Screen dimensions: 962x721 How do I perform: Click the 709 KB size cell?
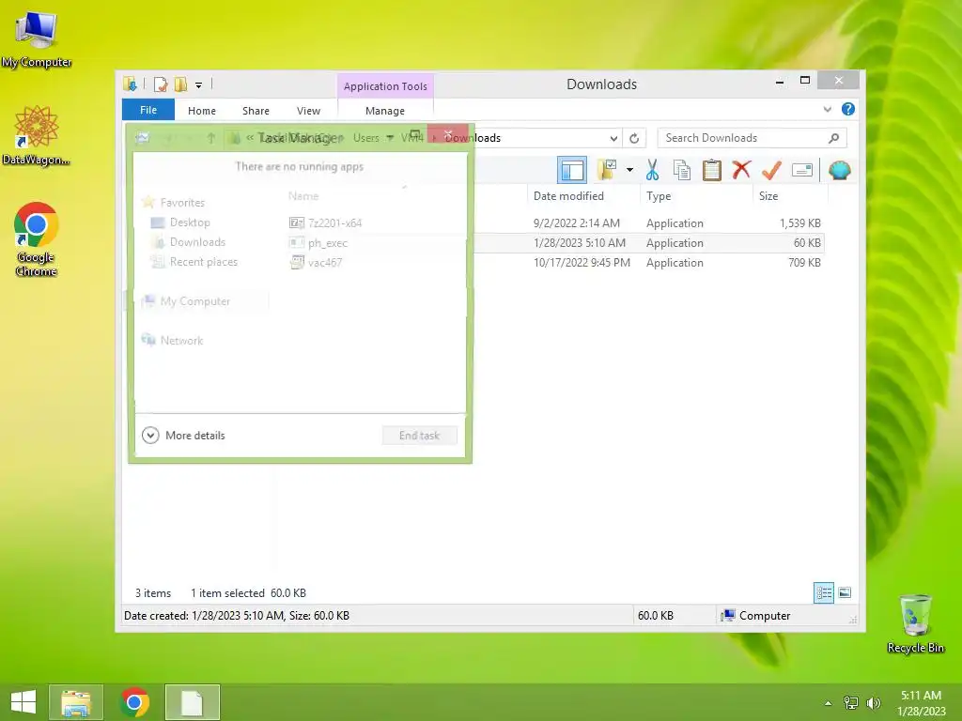804,263
